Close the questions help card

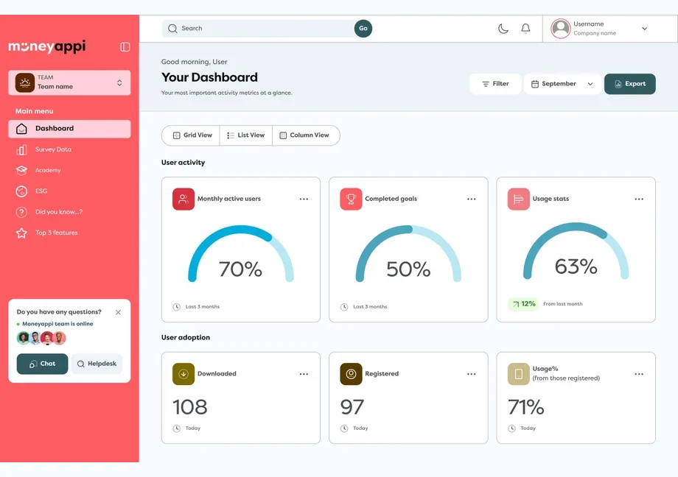118,312
